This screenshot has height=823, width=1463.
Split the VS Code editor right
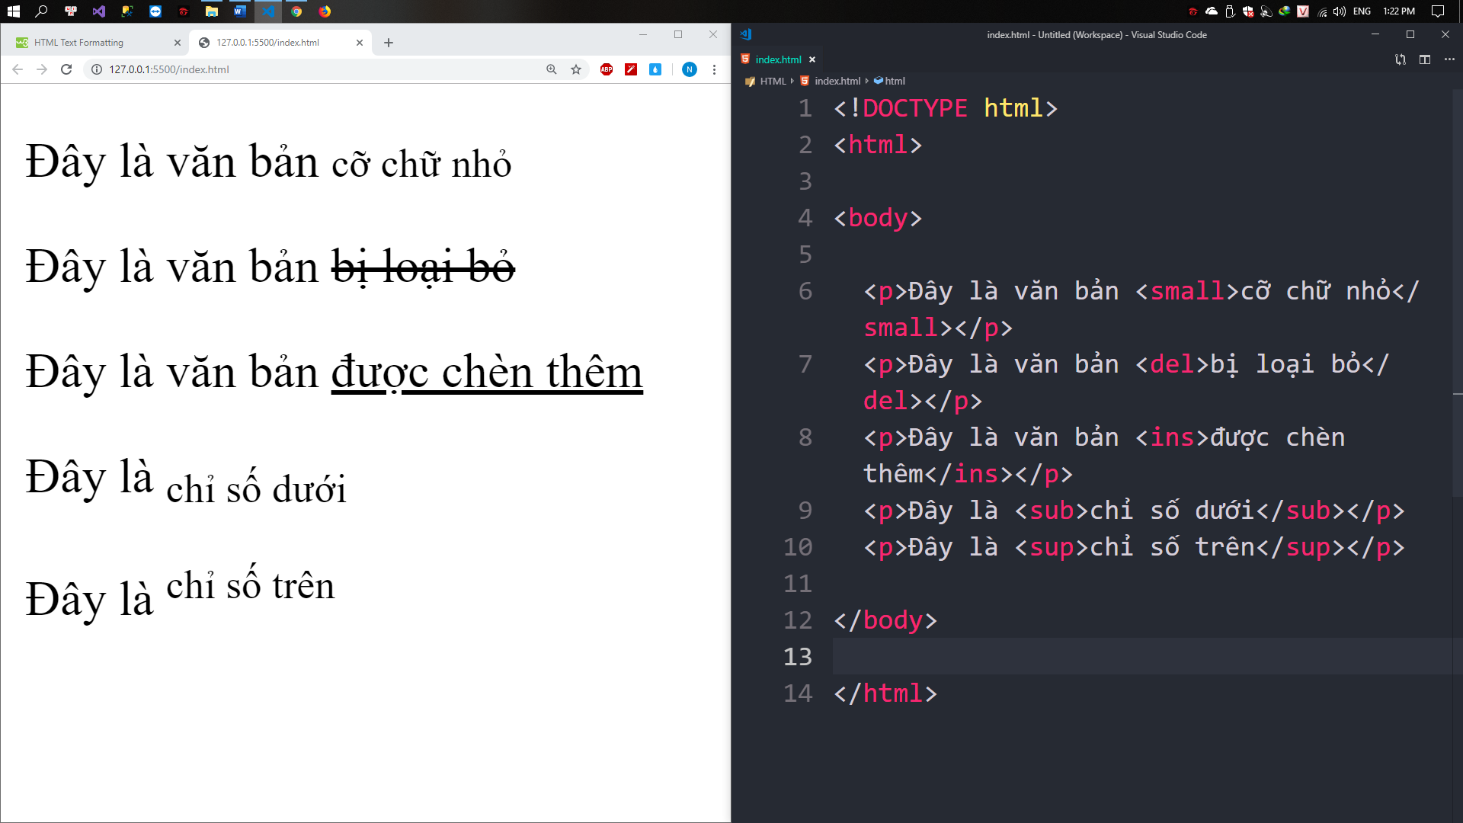pos(1425,59)
